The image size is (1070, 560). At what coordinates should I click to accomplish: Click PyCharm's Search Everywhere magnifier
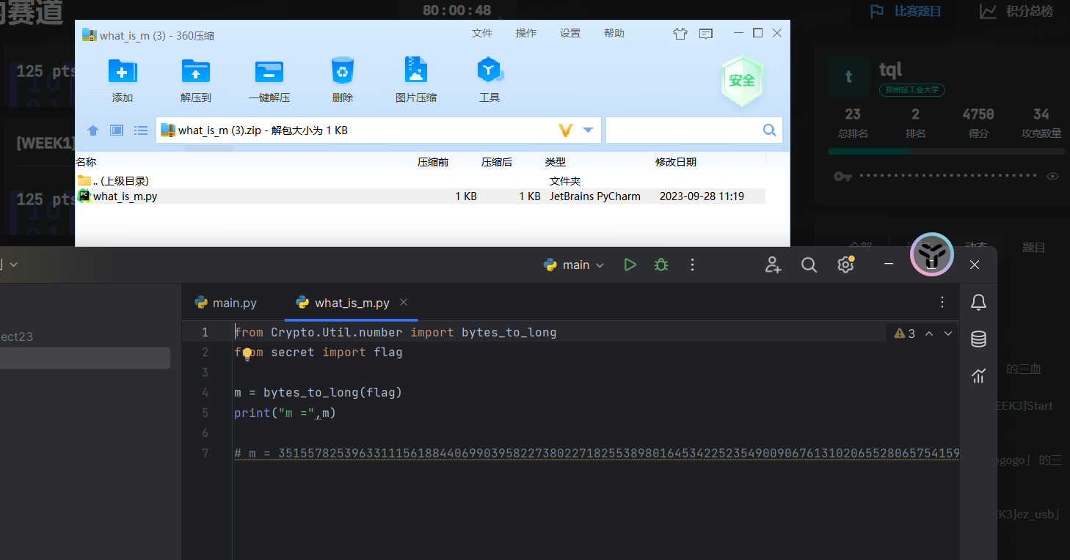tap(809, 265)
